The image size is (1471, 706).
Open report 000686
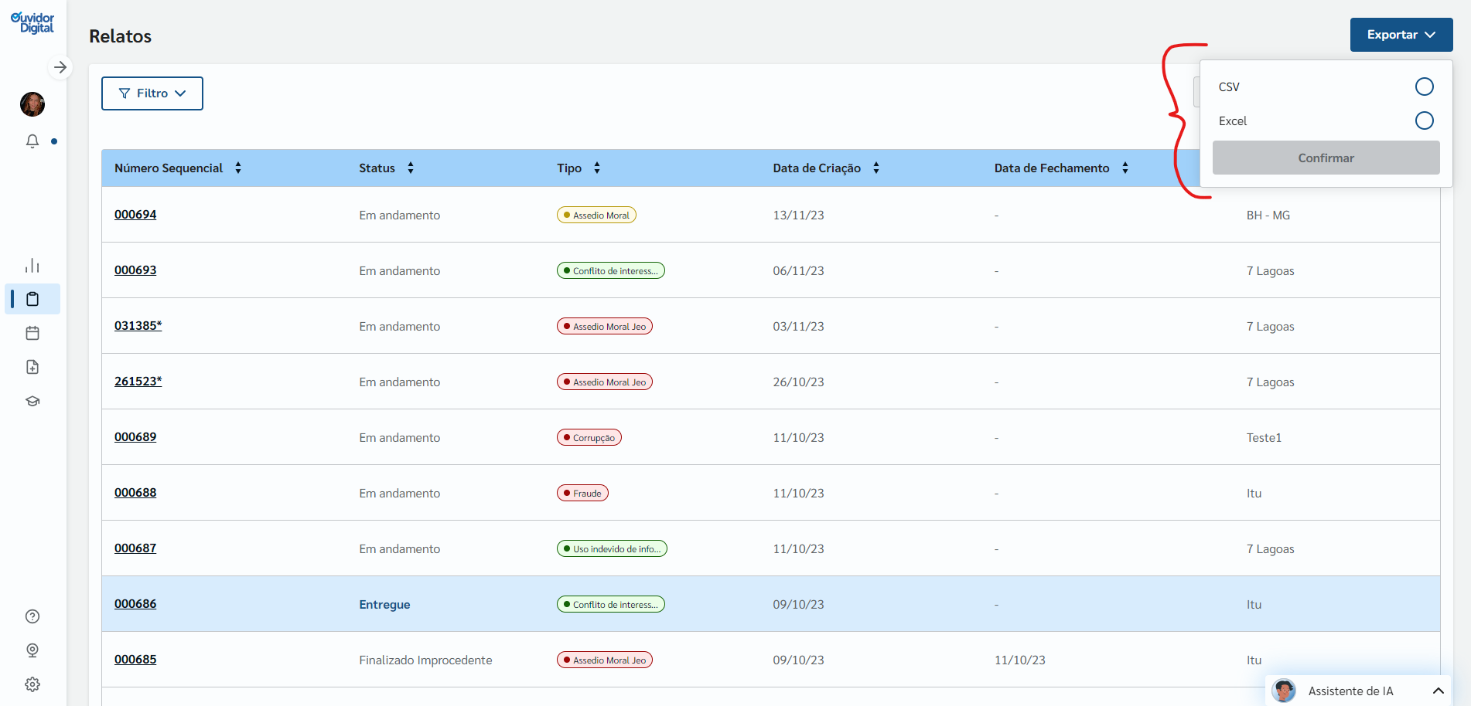(x=135, y=604)
